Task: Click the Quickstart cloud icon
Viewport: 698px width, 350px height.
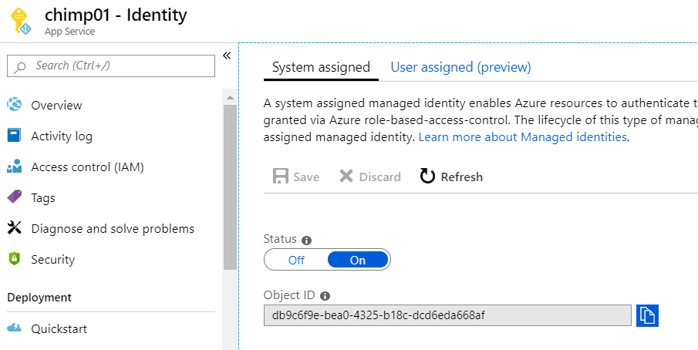Action: click(x=15, y=328)
